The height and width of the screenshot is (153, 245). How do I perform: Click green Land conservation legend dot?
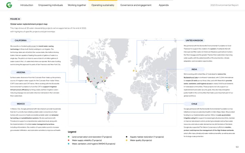point(69,137)
